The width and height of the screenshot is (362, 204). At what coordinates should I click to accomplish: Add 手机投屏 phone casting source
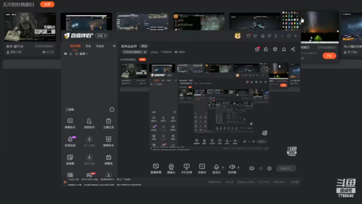[x=186, y=169]
